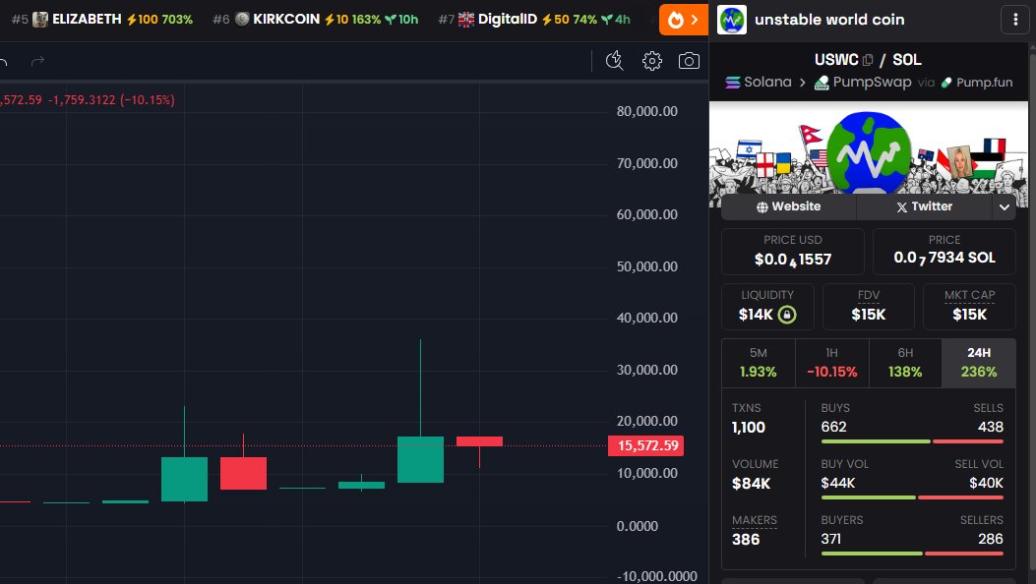Screen dimensions: 1036x584
Task: Click the right panel vertical scrollbar
Action: 1032,314
